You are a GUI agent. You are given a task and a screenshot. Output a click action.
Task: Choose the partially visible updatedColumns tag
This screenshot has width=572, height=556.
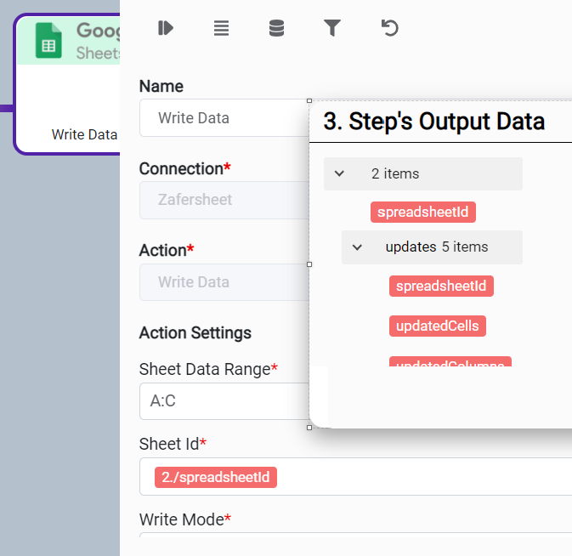(450, 362)
